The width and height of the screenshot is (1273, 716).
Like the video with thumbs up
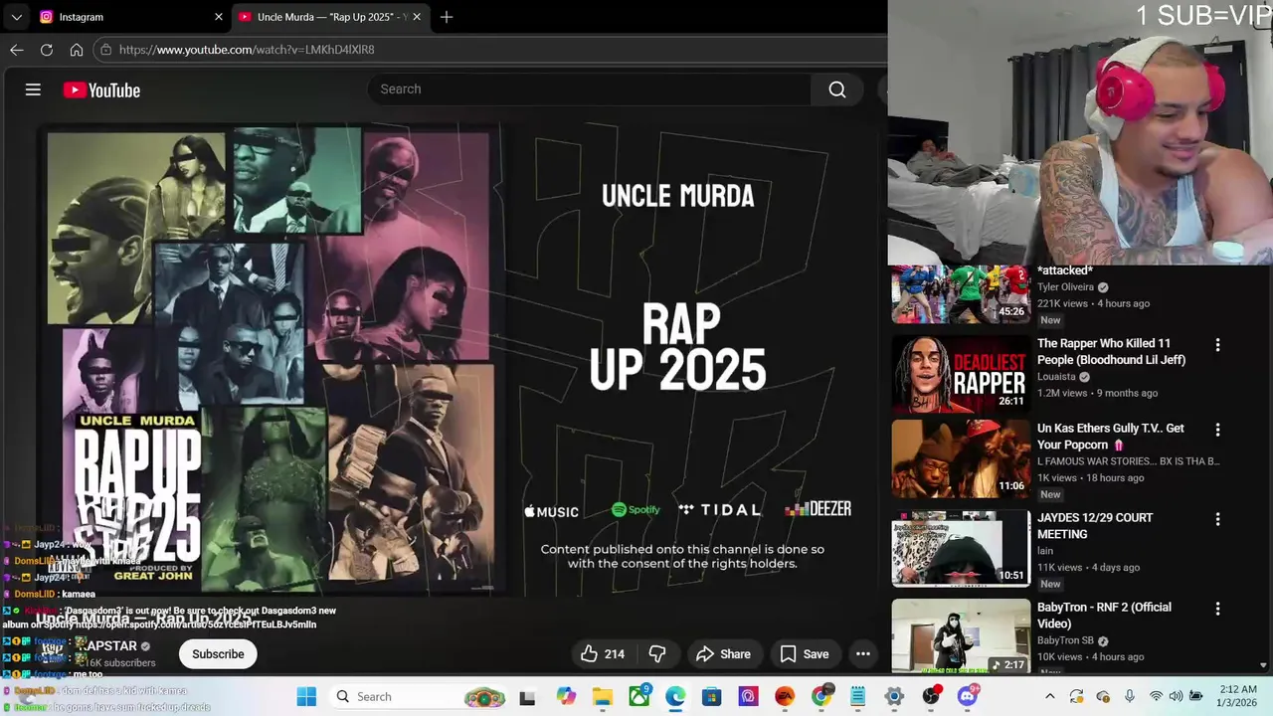point(603,653)
